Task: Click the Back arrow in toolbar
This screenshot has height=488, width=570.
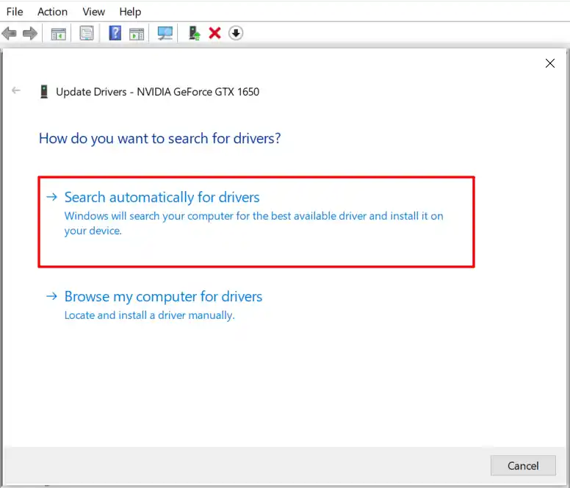Action: 9,34
